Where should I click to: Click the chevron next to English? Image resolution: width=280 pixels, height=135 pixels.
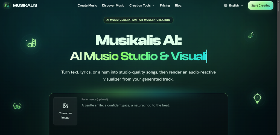(242, 5)
